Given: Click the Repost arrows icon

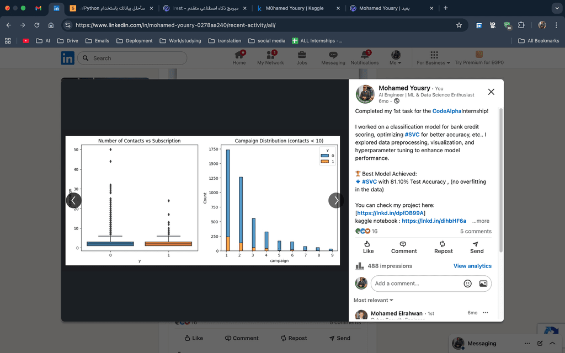Looking at the screenshot, I should pyautogui.click(x=443, y=244).
